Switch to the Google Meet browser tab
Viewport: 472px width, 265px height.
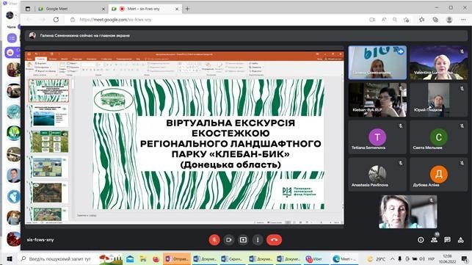[70, 9]
